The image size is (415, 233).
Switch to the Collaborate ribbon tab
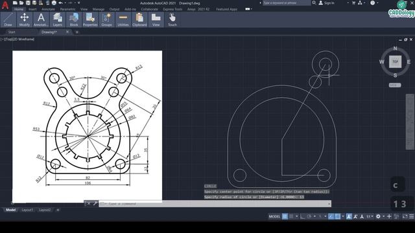tap(149, 9)
